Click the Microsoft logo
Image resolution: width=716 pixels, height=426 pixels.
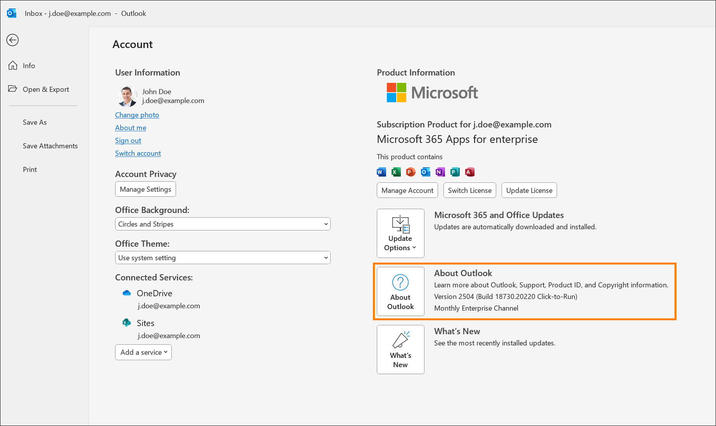(432, 93)
